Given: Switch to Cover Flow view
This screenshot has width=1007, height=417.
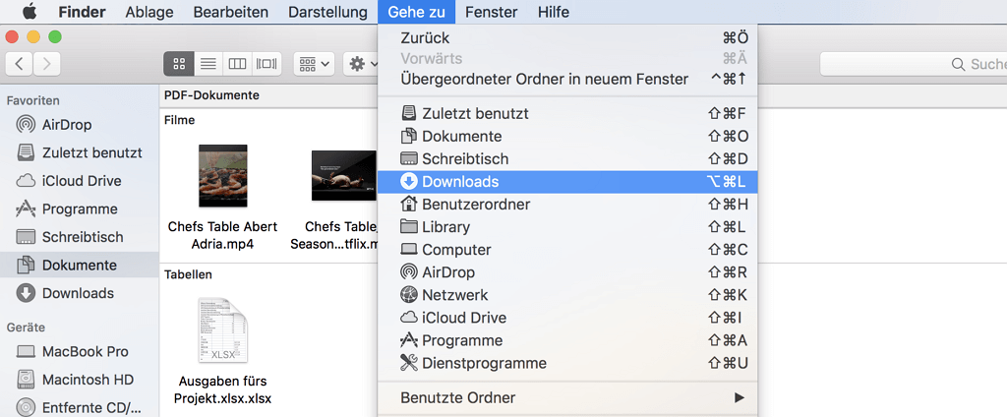Looking at the screenshot, I should click(x=267, y=64).
